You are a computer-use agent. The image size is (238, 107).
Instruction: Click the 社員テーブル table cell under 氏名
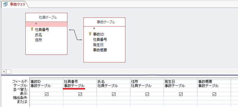pos(114,86)
